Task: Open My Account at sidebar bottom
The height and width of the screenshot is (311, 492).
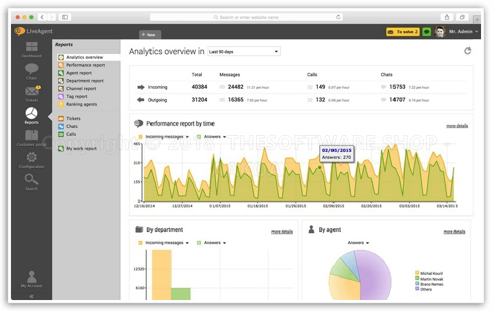Action: click(x=31, y=278)
